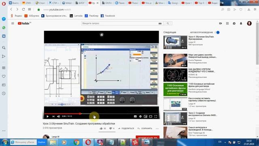Open the Speed Dial start page
The width and height of the screenshot is (259, 146).
point(30,9)
